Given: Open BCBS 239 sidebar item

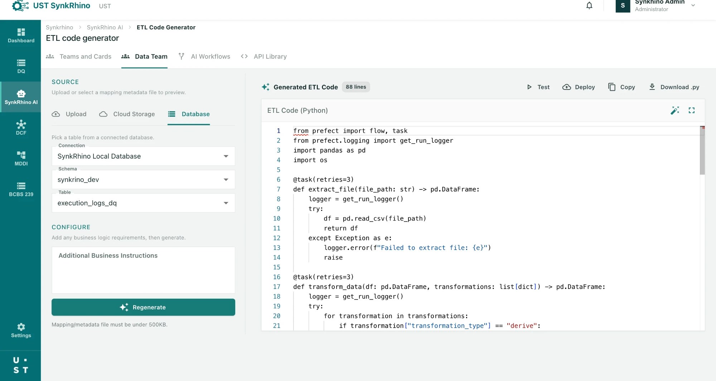Looking at the screenshot, I should tap(21, 189).
